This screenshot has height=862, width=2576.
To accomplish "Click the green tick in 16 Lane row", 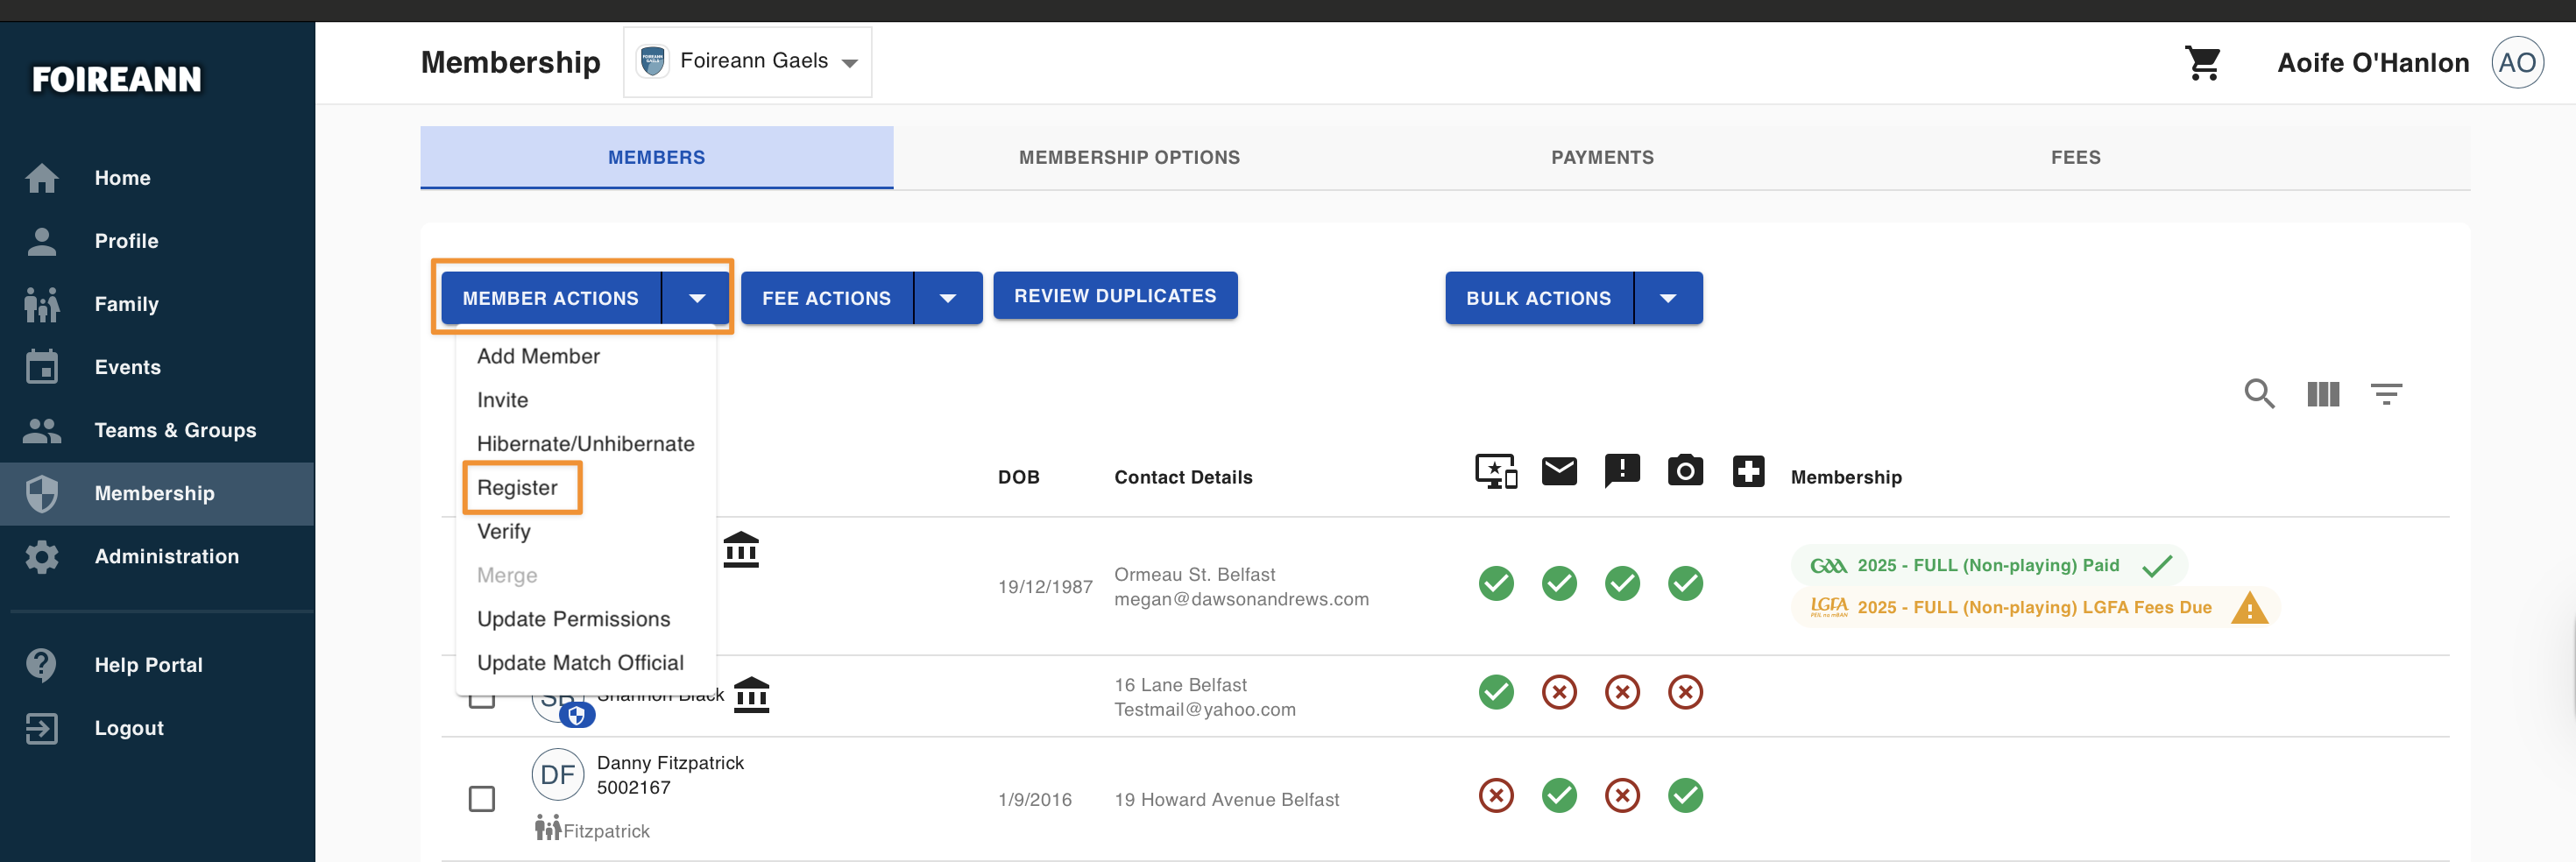I will click(1496, 692).
